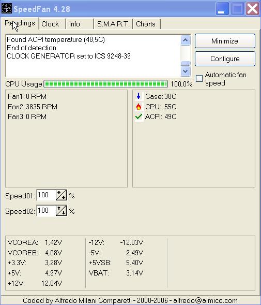
Task: Select the Readings tab
Action: coord(20,23)
